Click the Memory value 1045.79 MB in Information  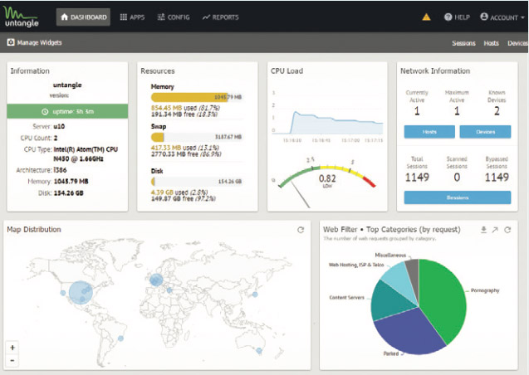71,181
